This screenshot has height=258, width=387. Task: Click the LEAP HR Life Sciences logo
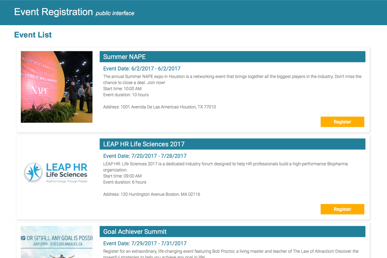57,172
